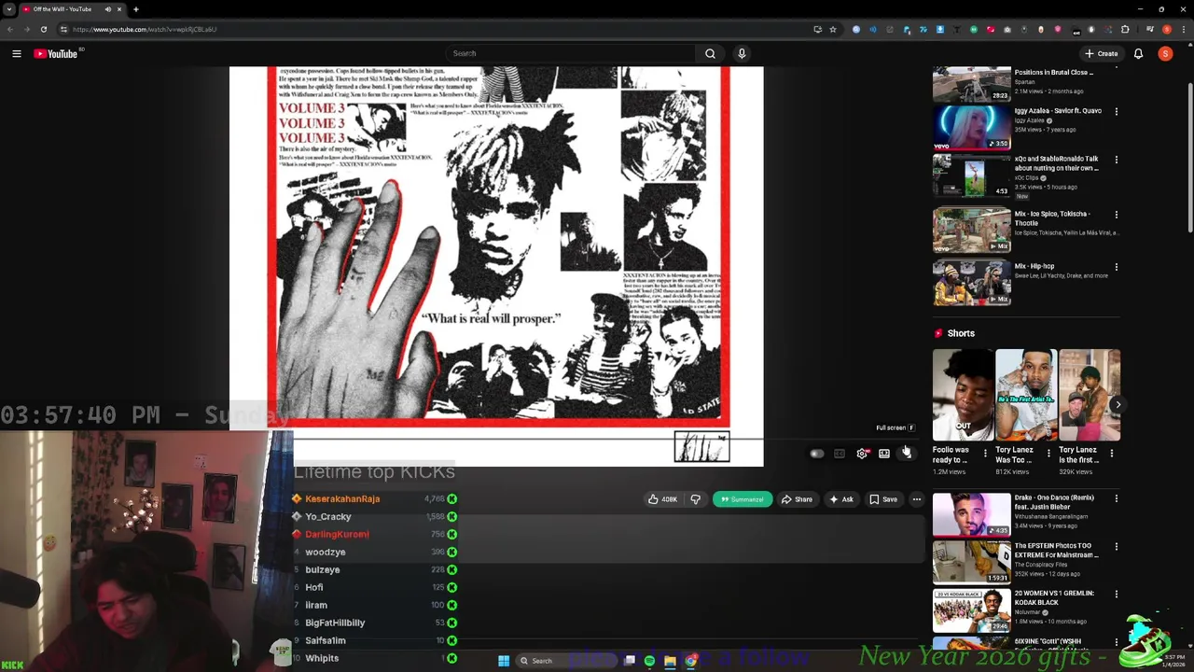Open YouTube notifications bell
1194x672 pixels.
1138,54
